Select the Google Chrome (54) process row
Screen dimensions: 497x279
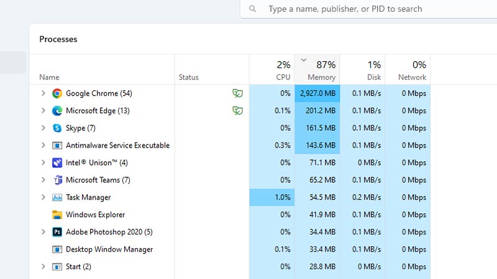coord(230,94)
